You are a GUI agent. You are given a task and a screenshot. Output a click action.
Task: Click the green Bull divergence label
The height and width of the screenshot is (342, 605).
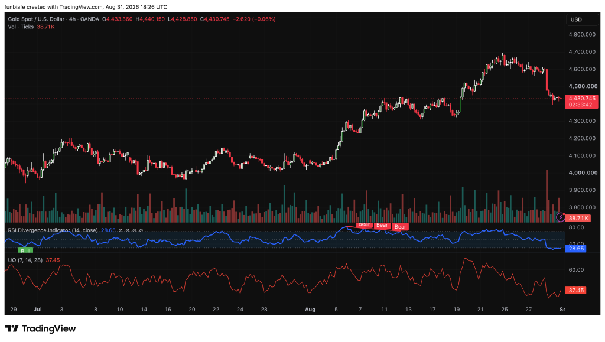25,250
